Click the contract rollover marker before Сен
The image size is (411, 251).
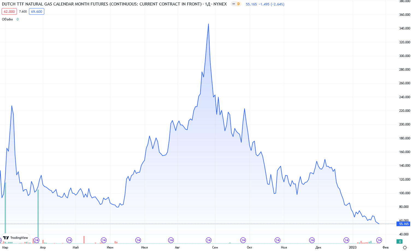coord(209,240)
